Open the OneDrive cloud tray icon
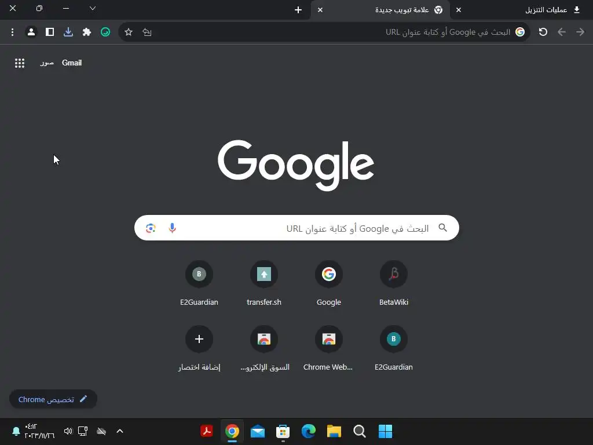The width and height of the screenshot is (593, 445). [x=101, y=431]
